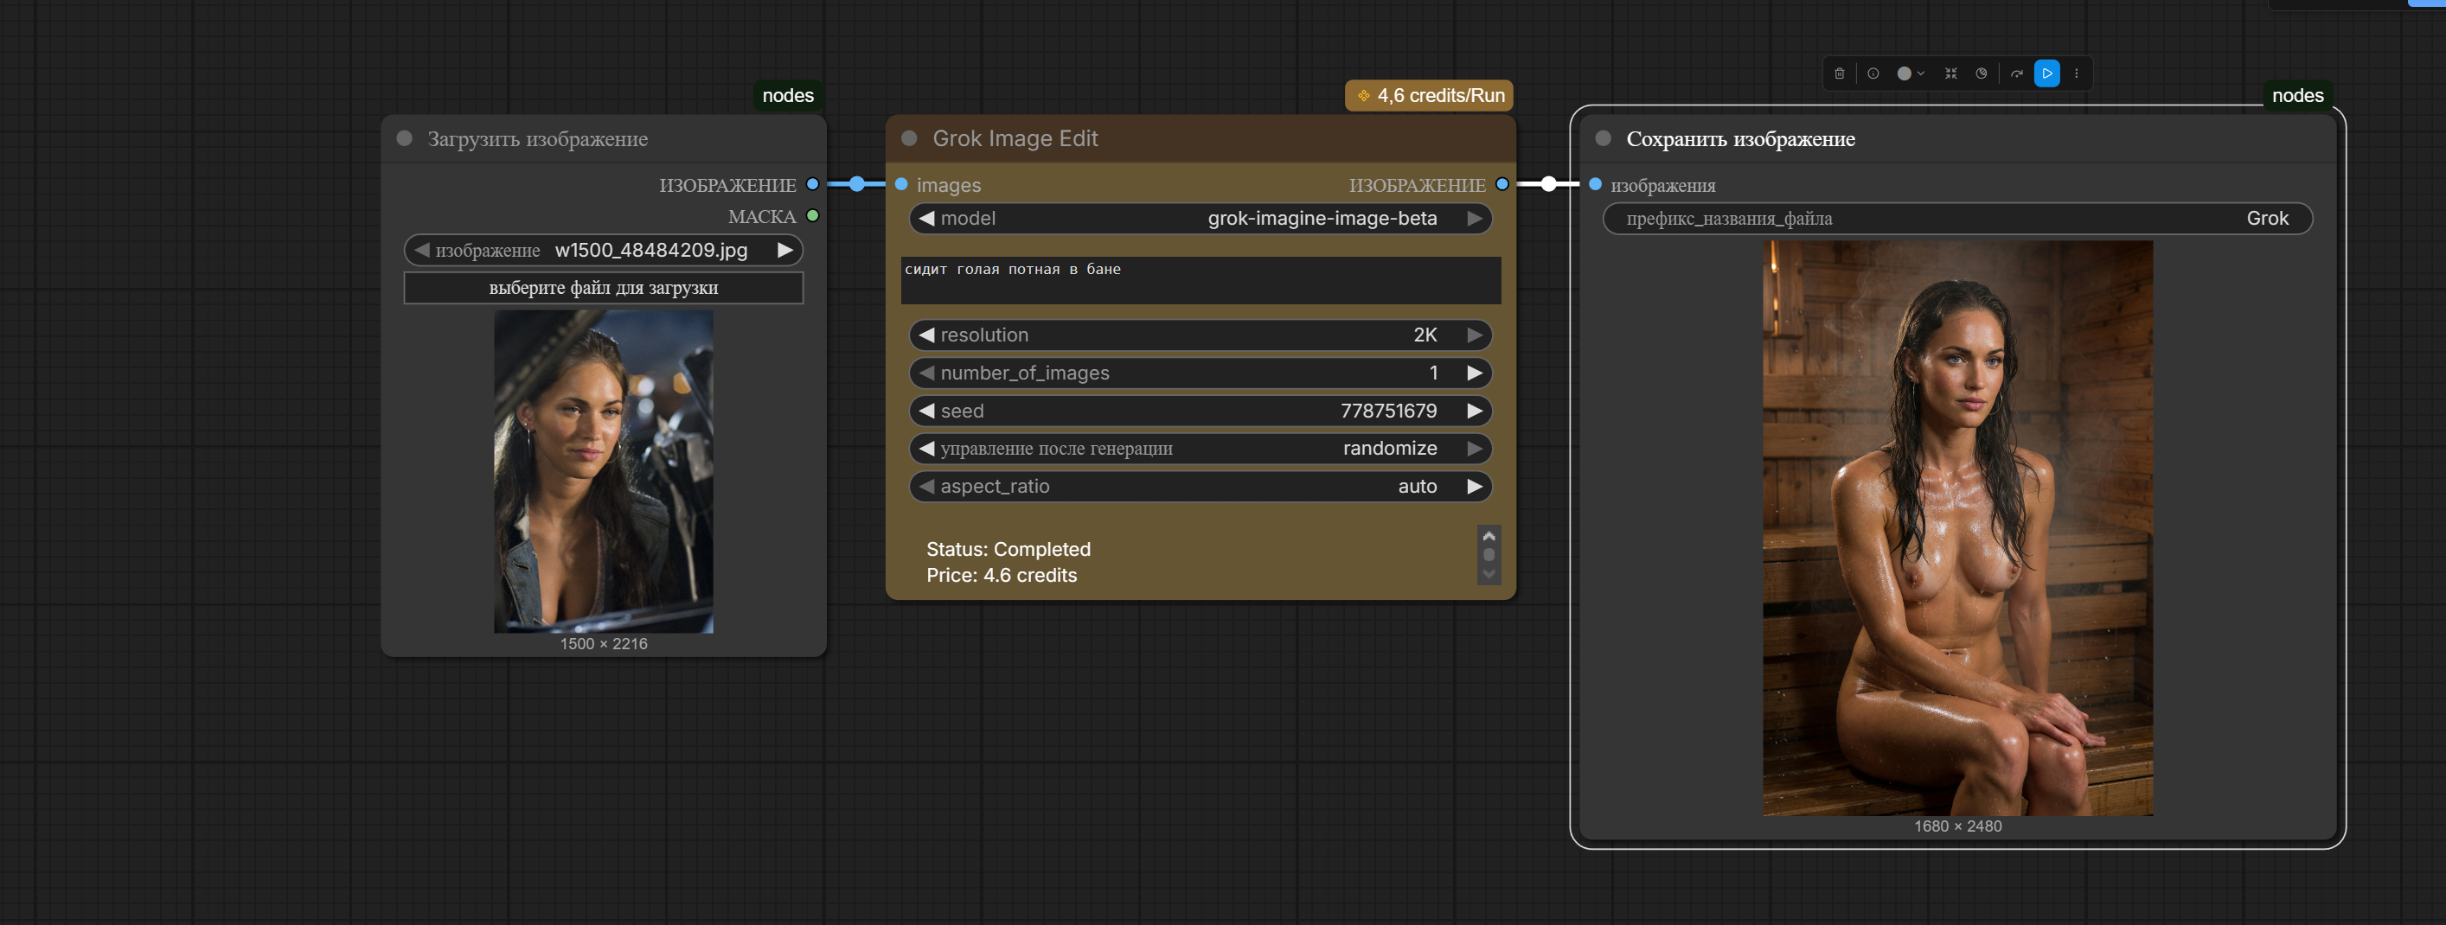Click the curved arrow toolbar icon
The height and width of the screenshot is (925, 2446).
tap(2016, 73)
